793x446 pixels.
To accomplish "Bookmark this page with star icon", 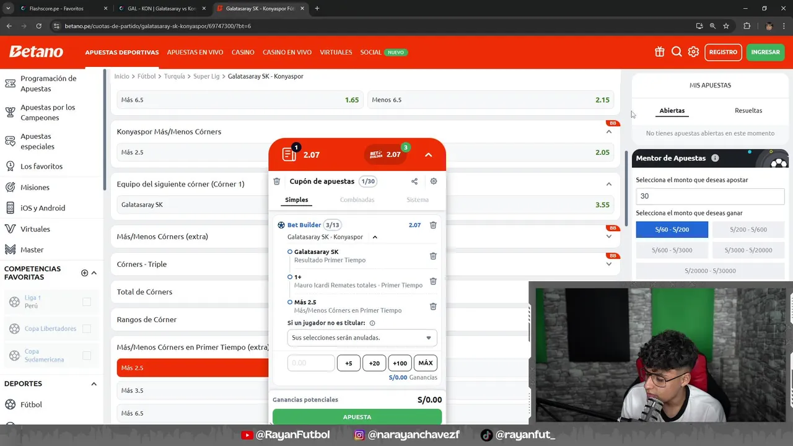I will tap(726, 26).
